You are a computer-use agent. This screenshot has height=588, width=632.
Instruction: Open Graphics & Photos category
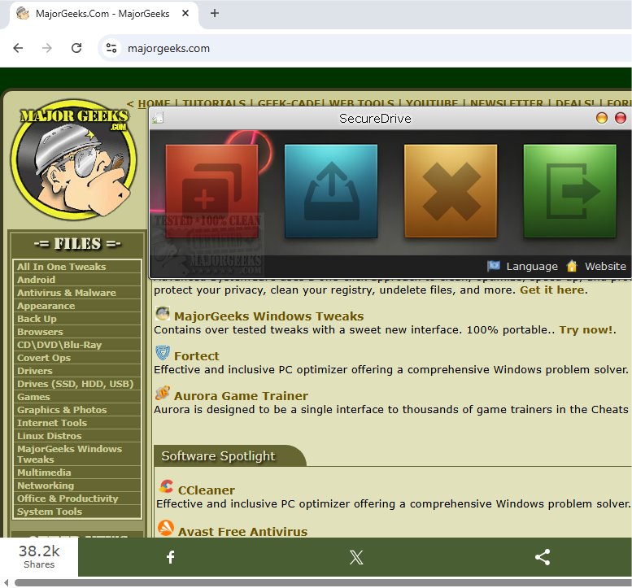(x=76, y=410)
